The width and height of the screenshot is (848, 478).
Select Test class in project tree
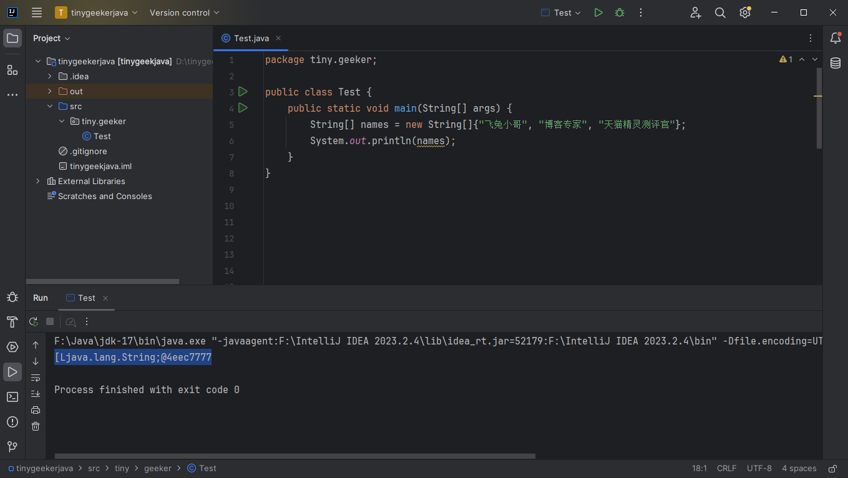pos(97,136)
